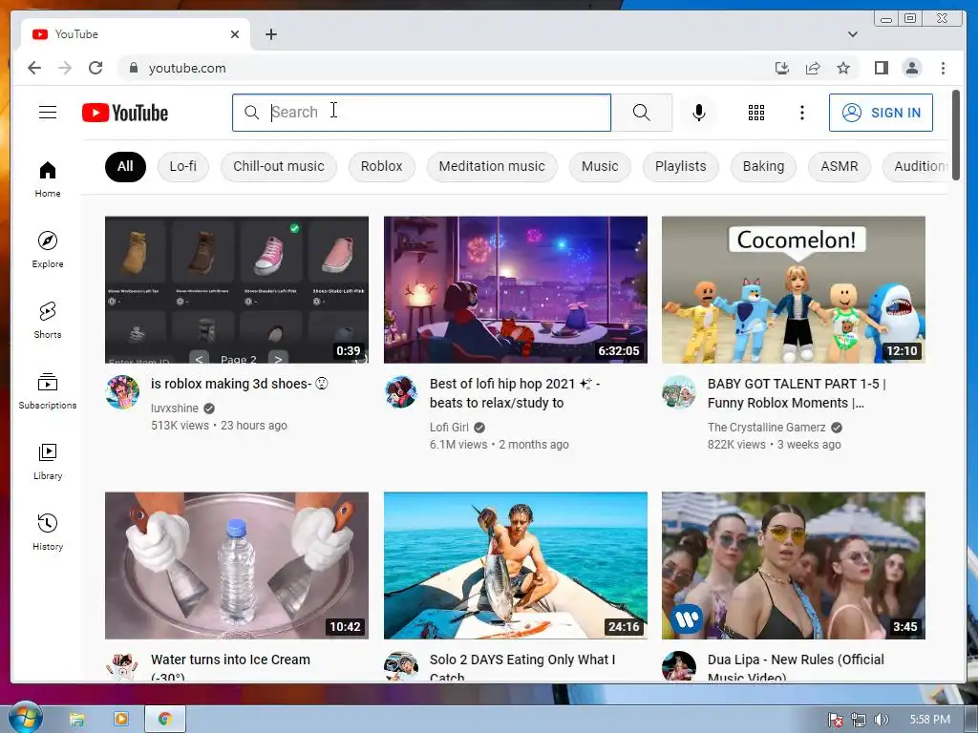Go to Home in sidebar
978x733 pixels.
48,179
